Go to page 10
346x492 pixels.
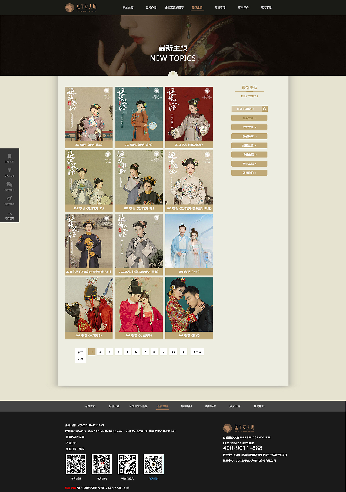coord(173,352)
